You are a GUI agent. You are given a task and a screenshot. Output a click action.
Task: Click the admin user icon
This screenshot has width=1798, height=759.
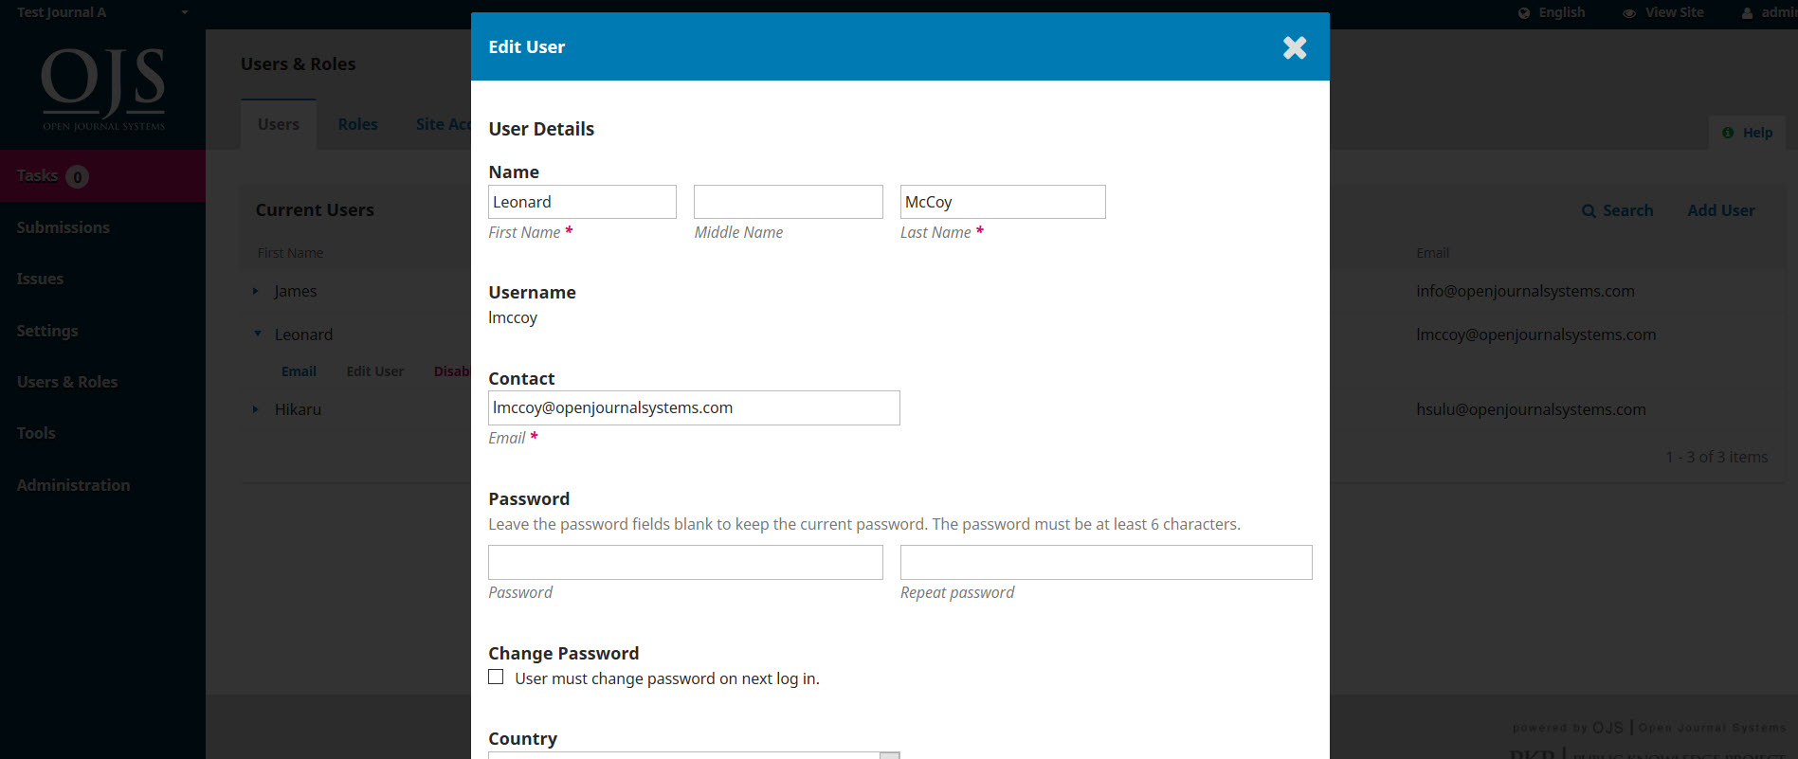click(1747, 13)
